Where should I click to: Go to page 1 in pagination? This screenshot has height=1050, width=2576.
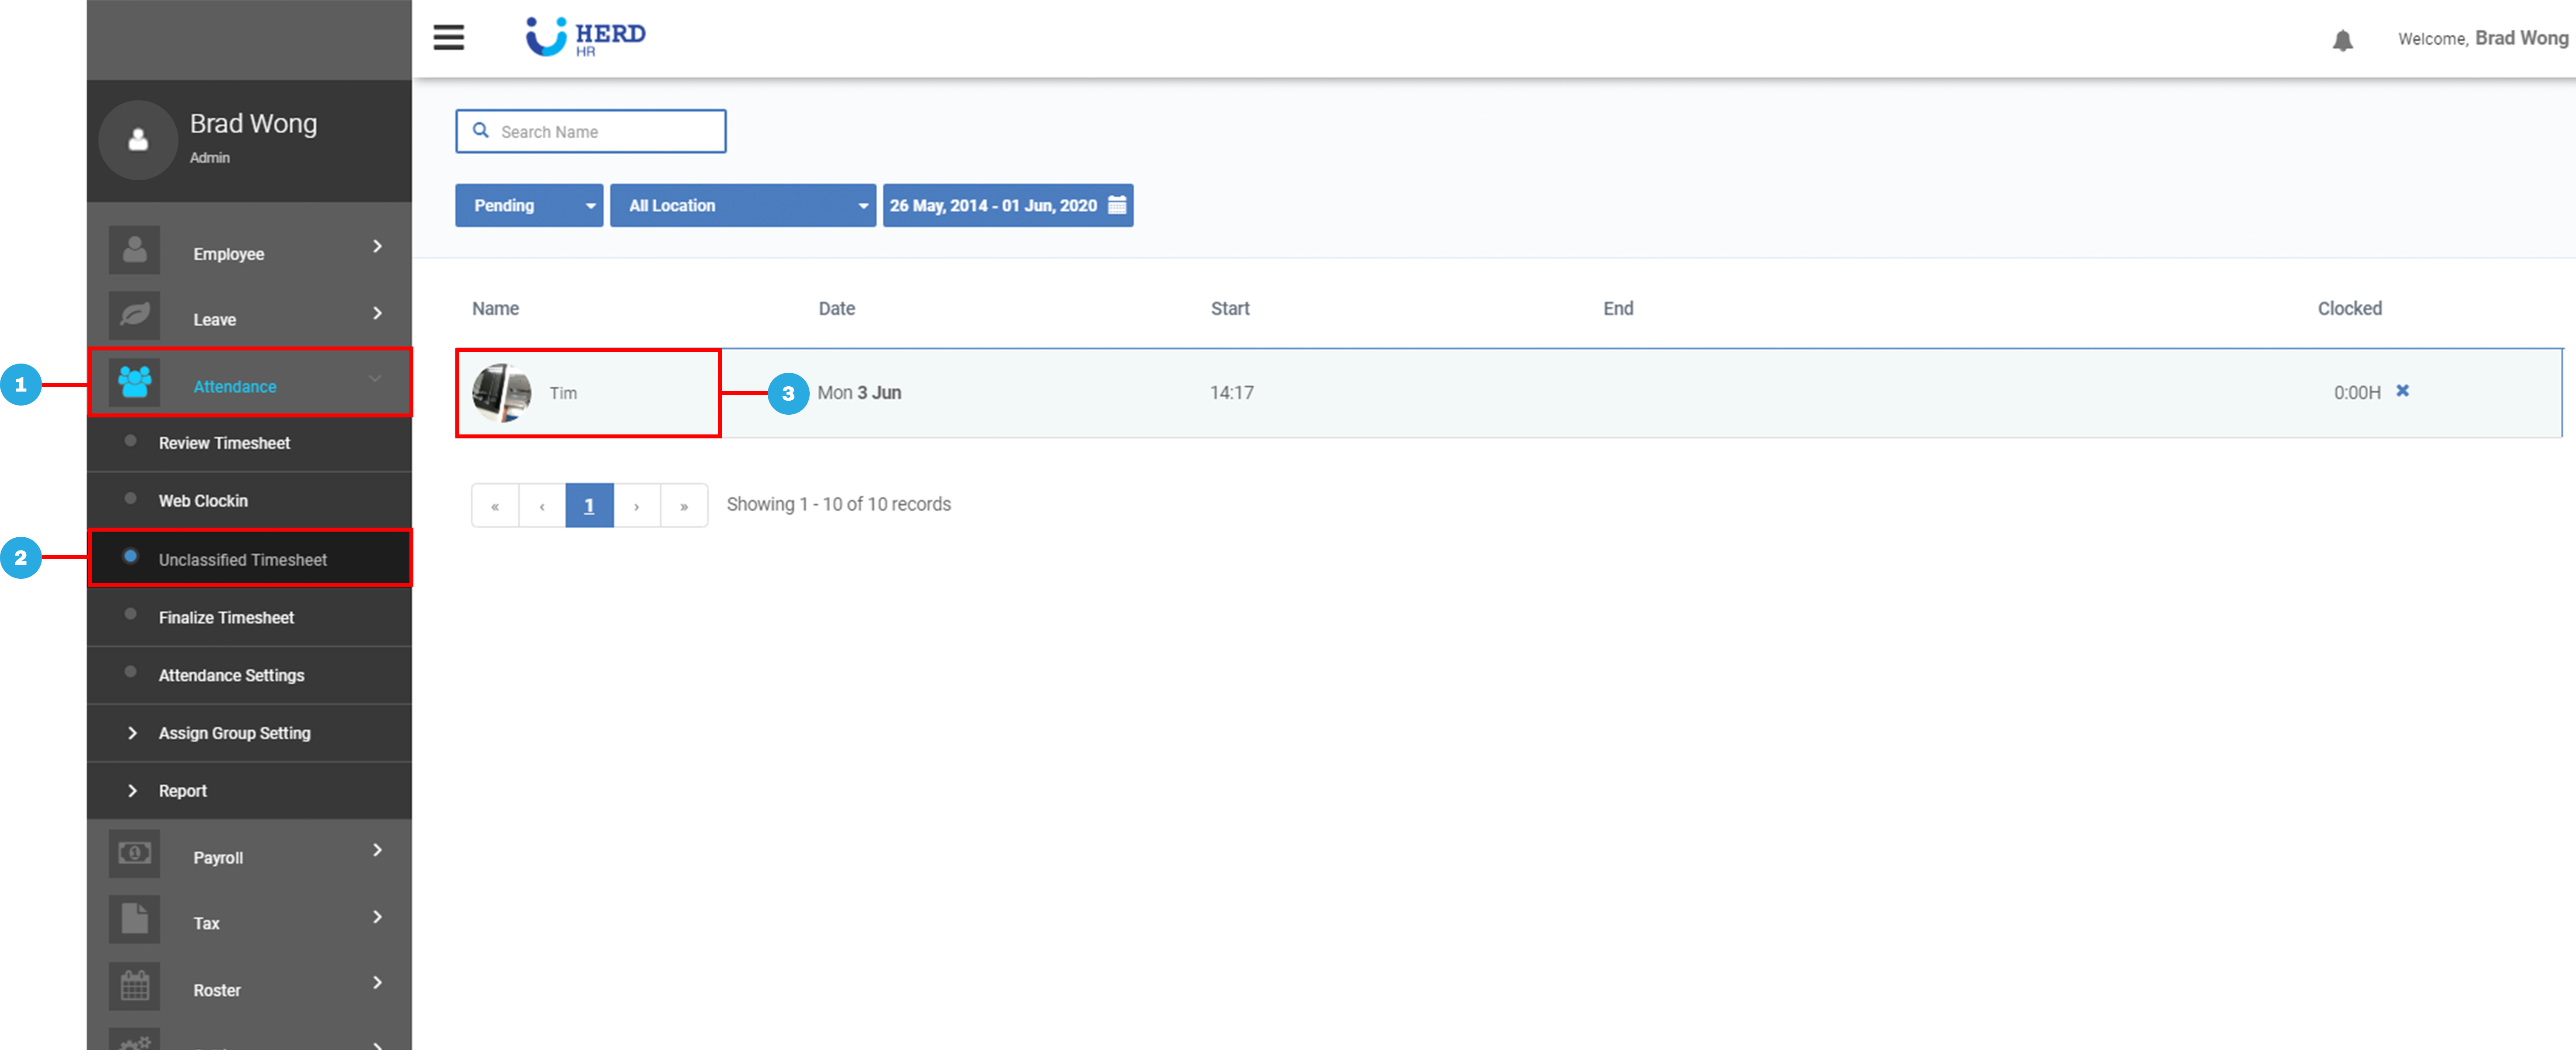[589, 505]
